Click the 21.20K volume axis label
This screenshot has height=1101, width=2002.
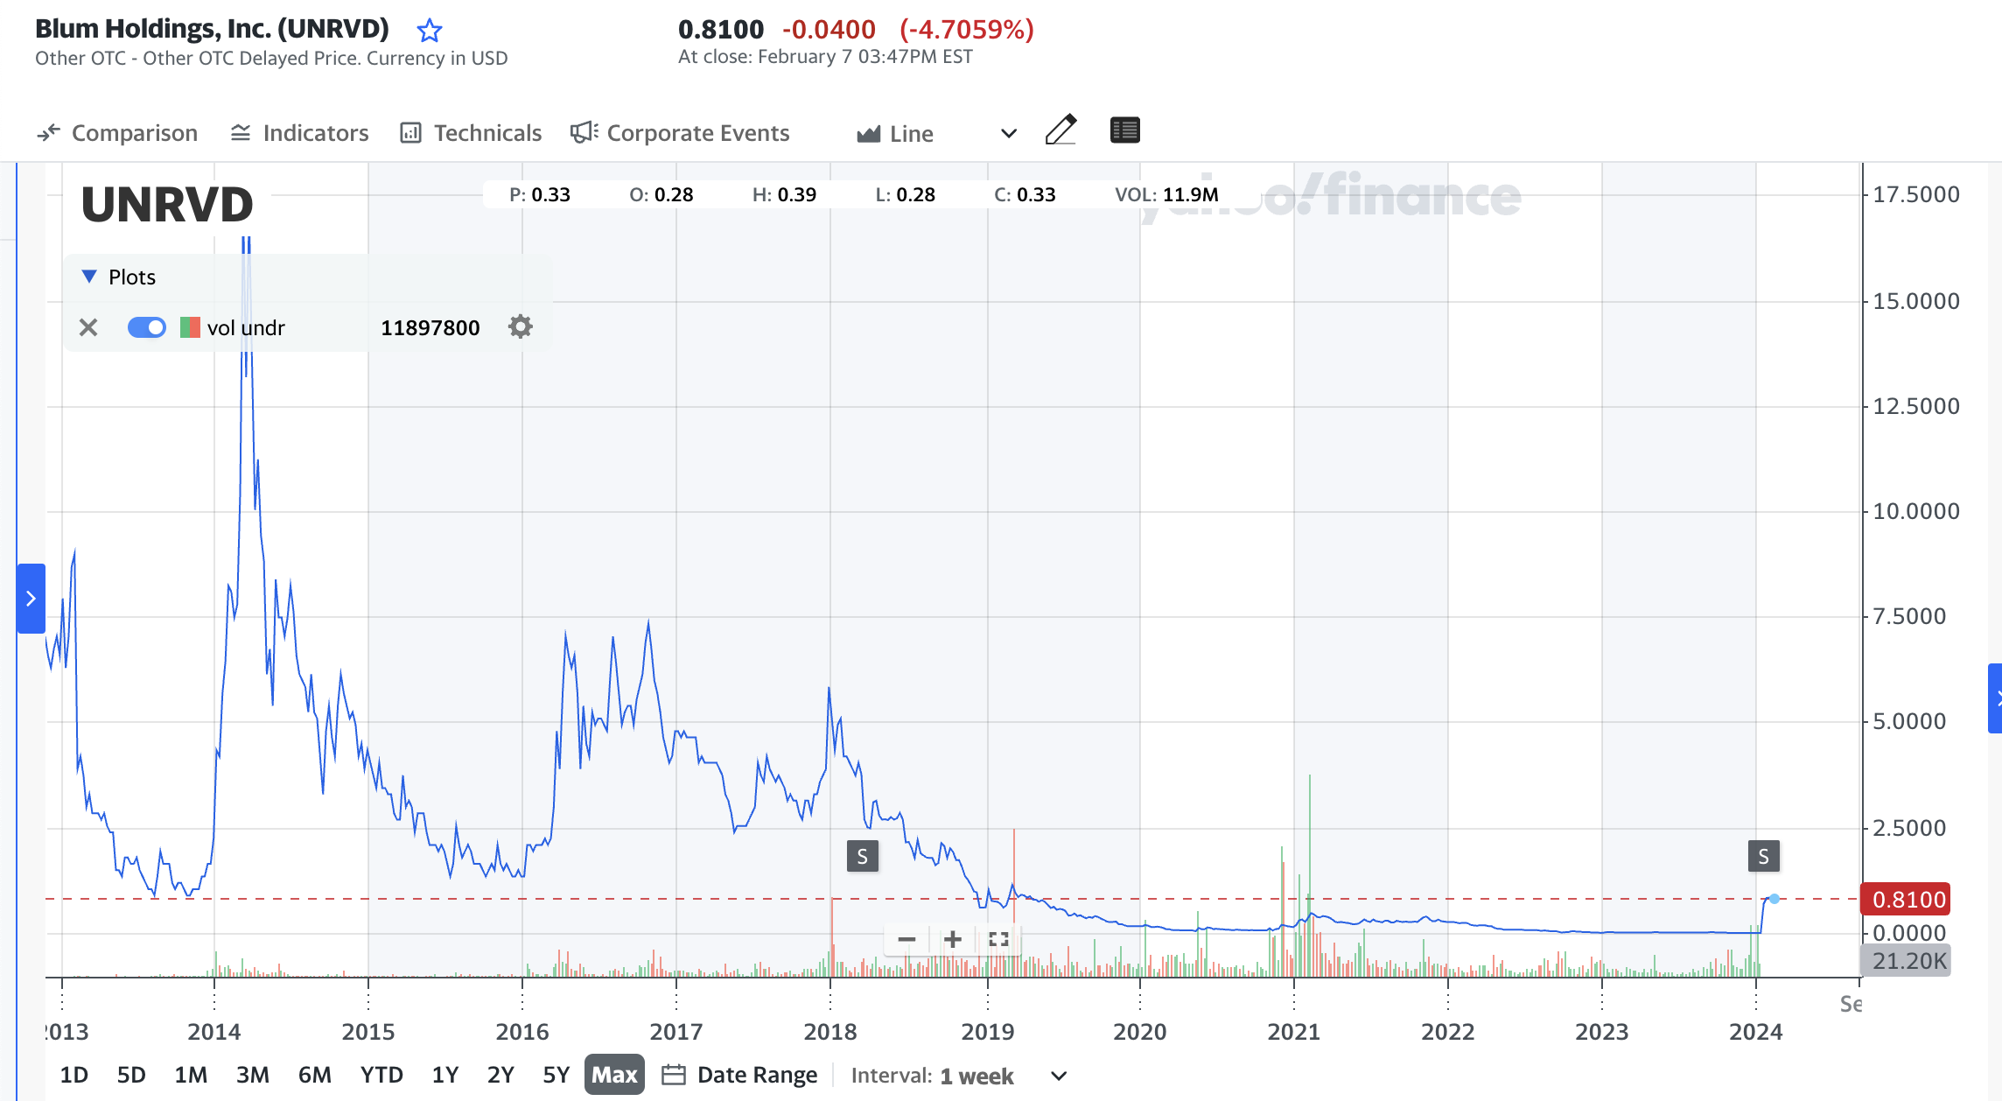1907,960
